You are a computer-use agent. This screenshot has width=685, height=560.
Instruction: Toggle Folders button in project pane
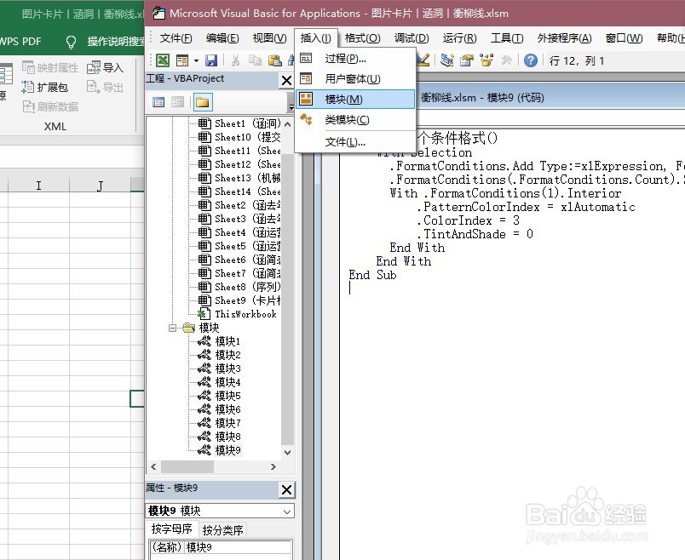pos(202,103)
